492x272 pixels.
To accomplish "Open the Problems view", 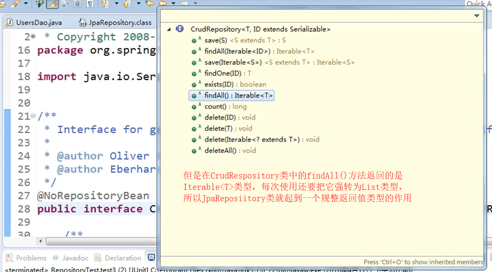I will (x=30, y=257).
